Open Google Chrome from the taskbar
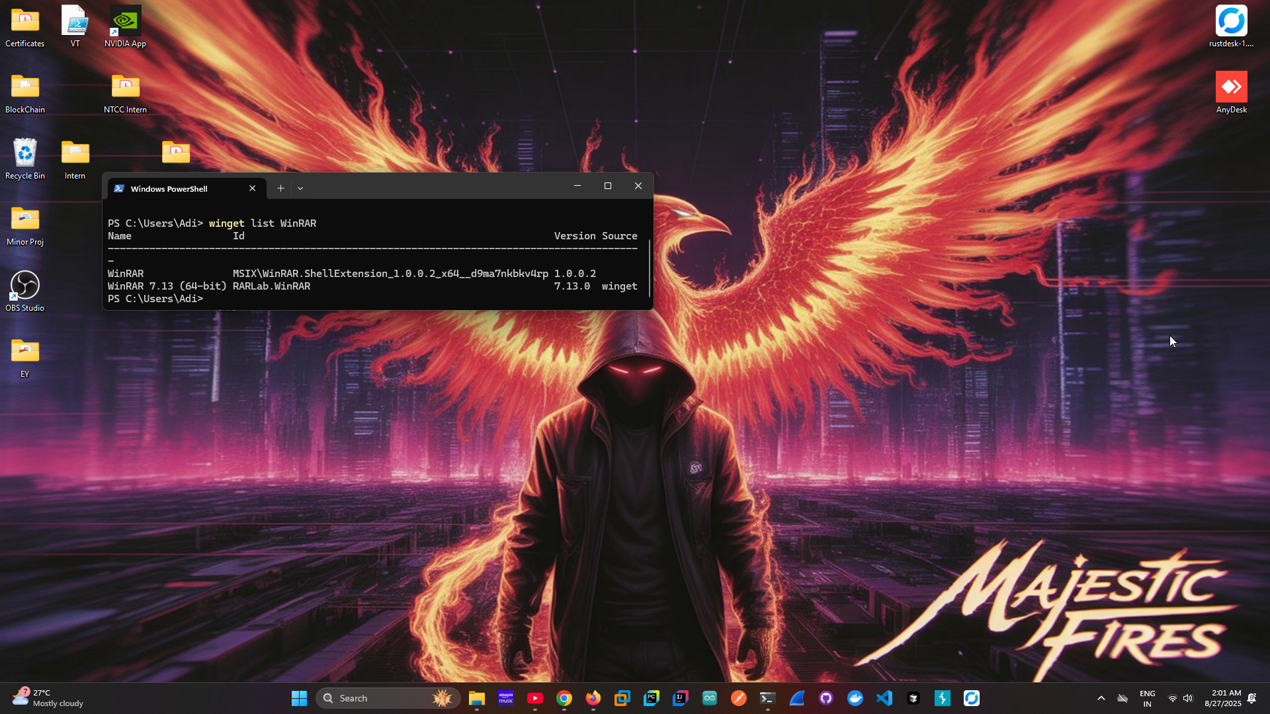The height and width of the screenshot is (714, 1270). (564, 698)
